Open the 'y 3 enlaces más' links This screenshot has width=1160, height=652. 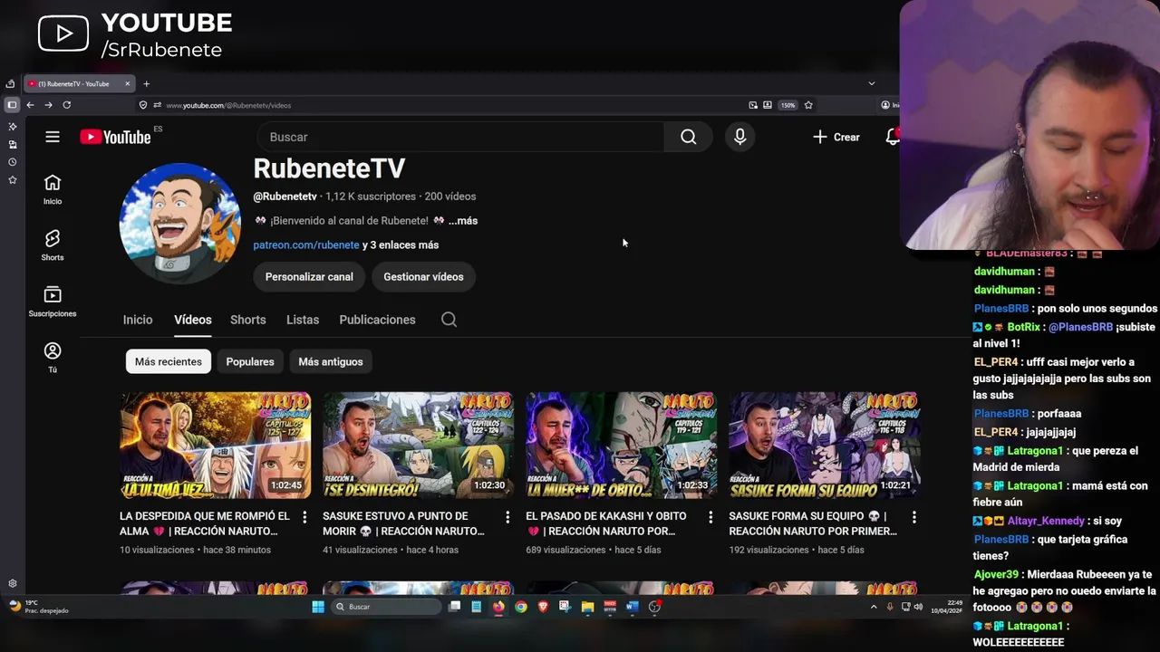tap(401, 245)
